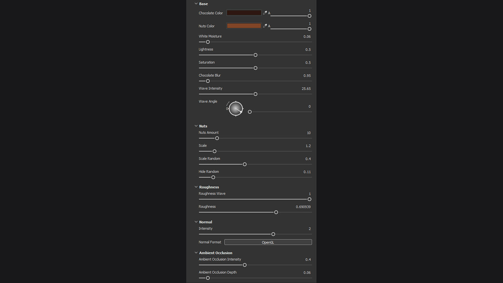Image resolution: width=503 pixels, height=283 pixels.
Task: Click the Roughness value field 0.690939
Action: coord(303,207)
